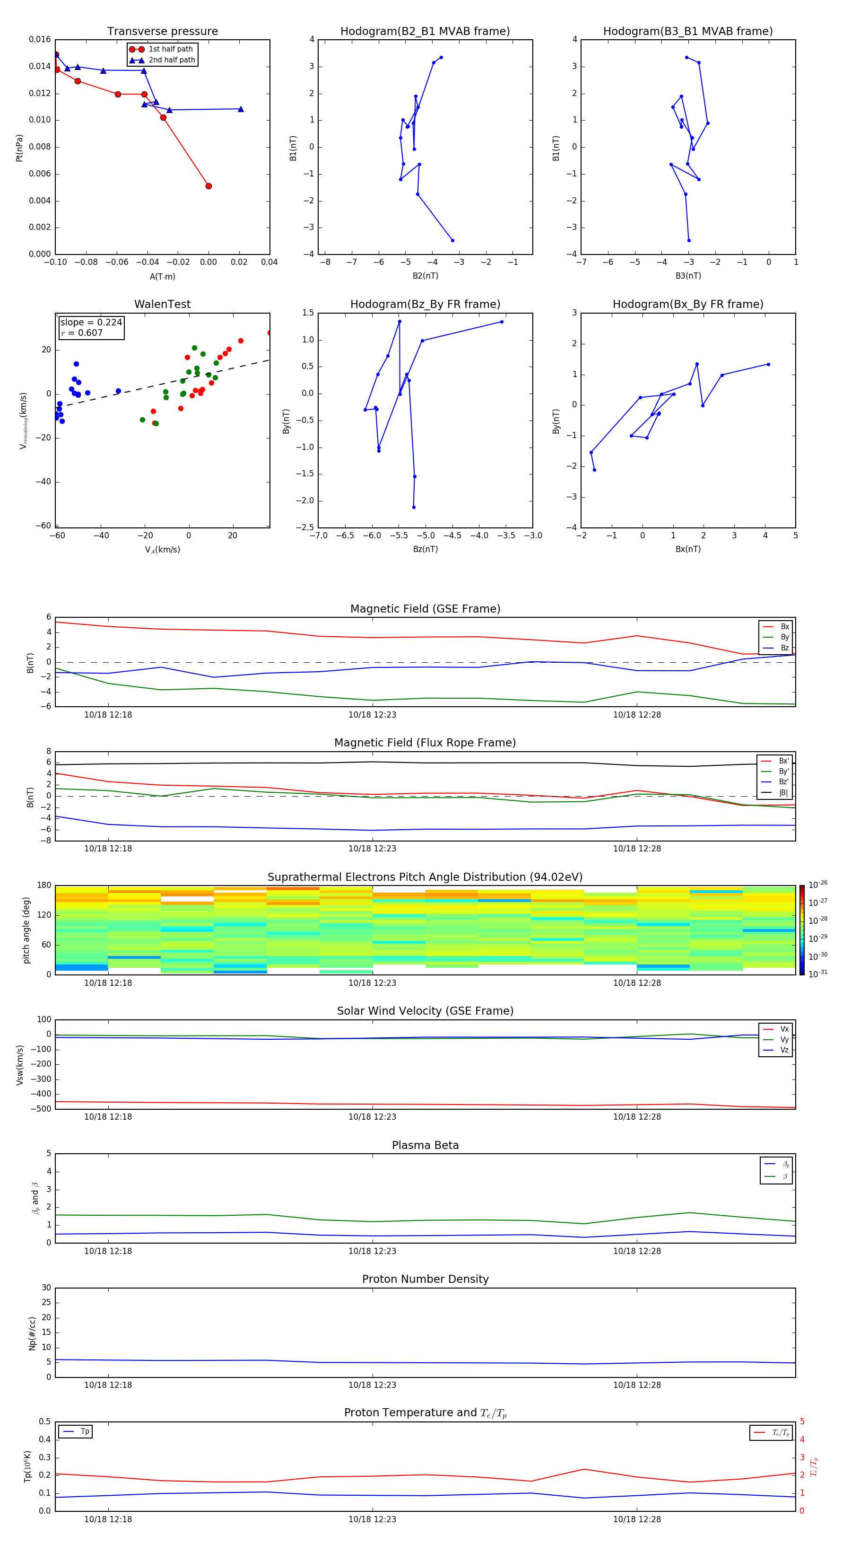The height and width of the screenshot is (1561, 851).
Task: Click the '−500' tick on the Vsw axis
Action: click(x=40, y=1109)
